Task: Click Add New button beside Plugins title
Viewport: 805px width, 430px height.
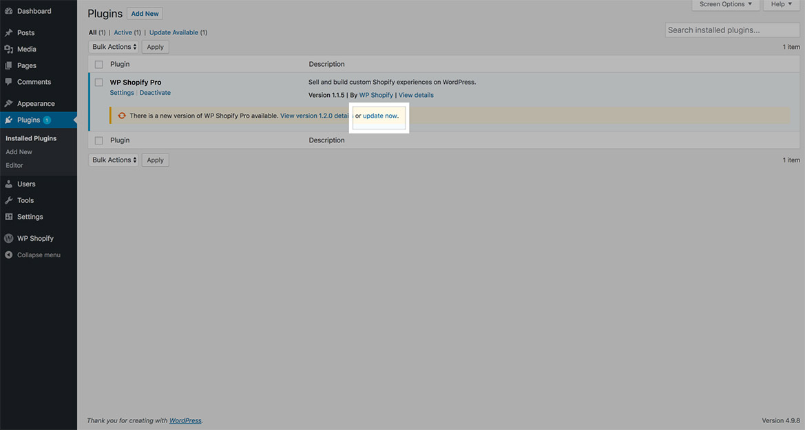Action: (x=145, y=14)
